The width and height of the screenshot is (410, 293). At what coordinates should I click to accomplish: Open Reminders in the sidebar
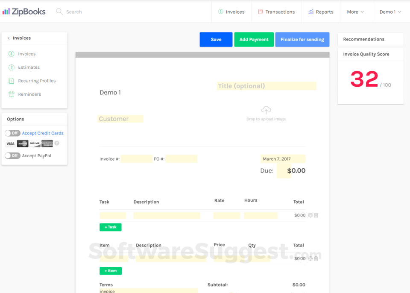pyautogui.click(x=29, y=94)
